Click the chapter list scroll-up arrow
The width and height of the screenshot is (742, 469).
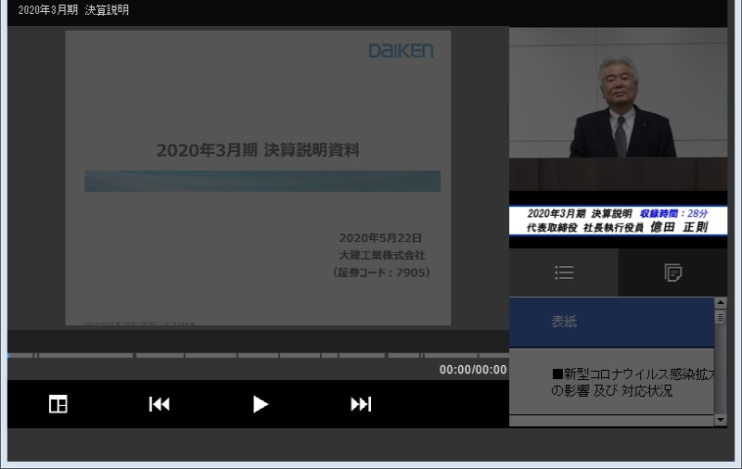coord(721,302)
